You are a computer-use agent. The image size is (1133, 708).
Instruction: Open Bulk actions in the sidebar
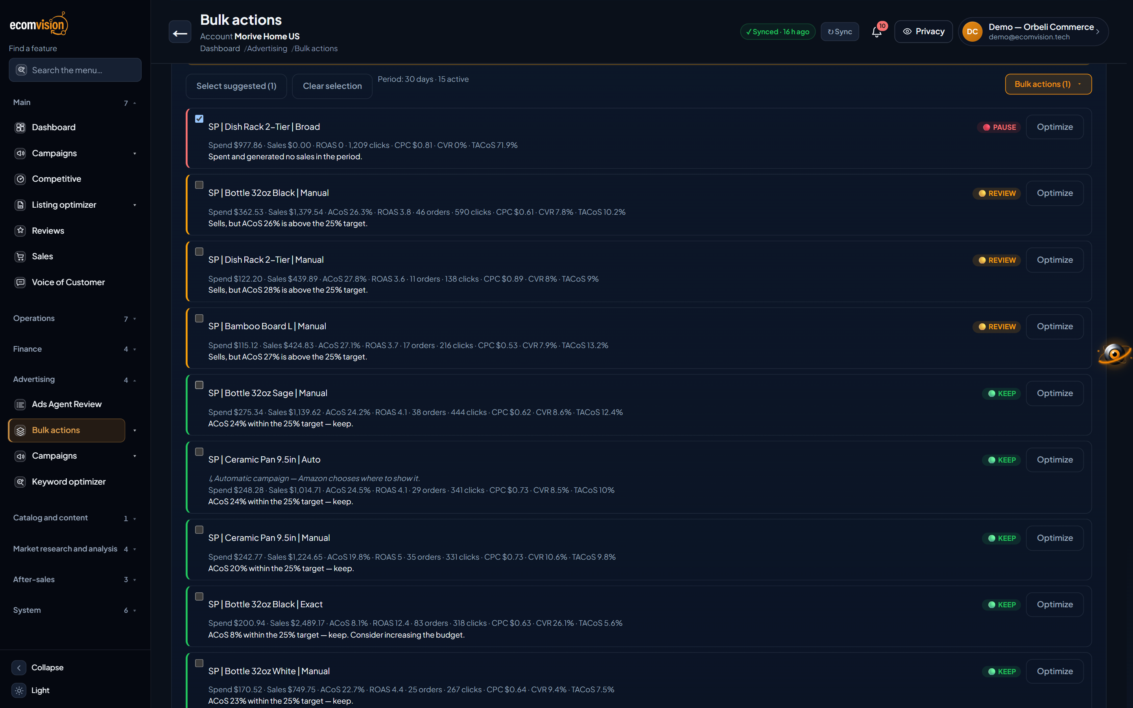tap(66, 430)
